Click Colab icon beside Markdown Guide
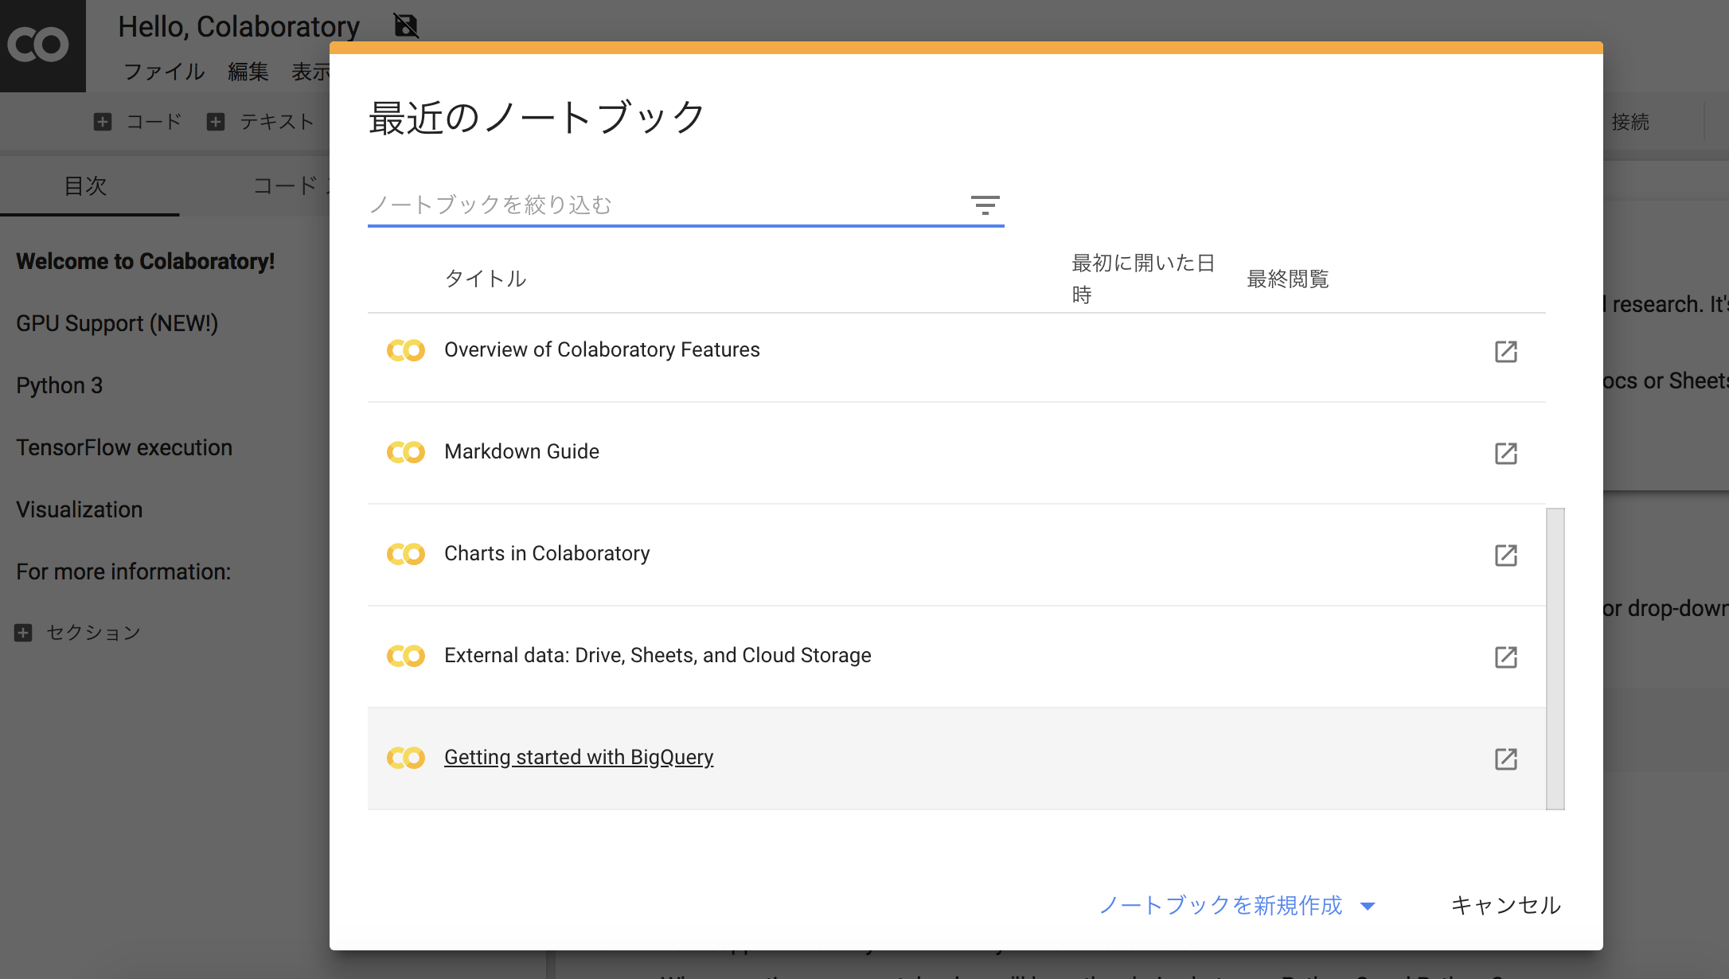This screenshot has width=1729, height=979. pos(406,452)
